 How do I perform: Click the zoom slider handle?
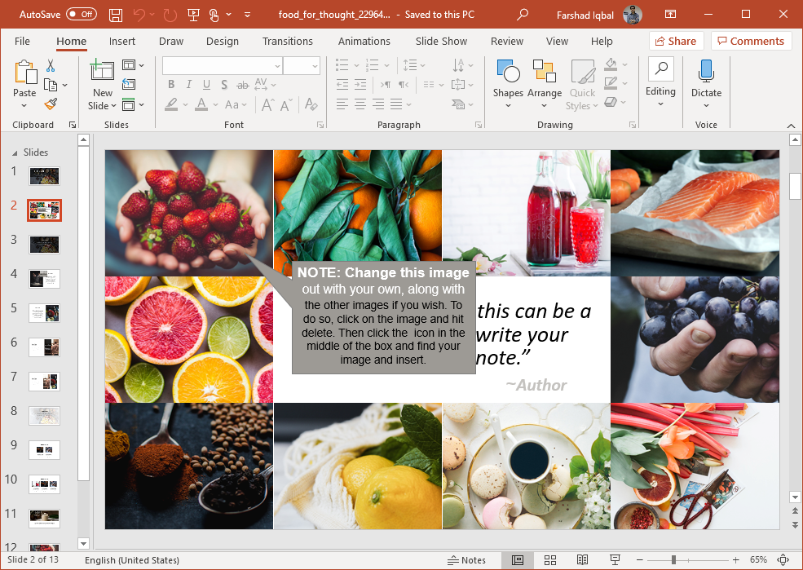tap(673, 559)
